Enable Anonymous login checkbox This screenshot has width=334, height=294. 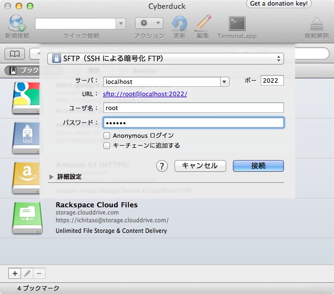[107, 136]
